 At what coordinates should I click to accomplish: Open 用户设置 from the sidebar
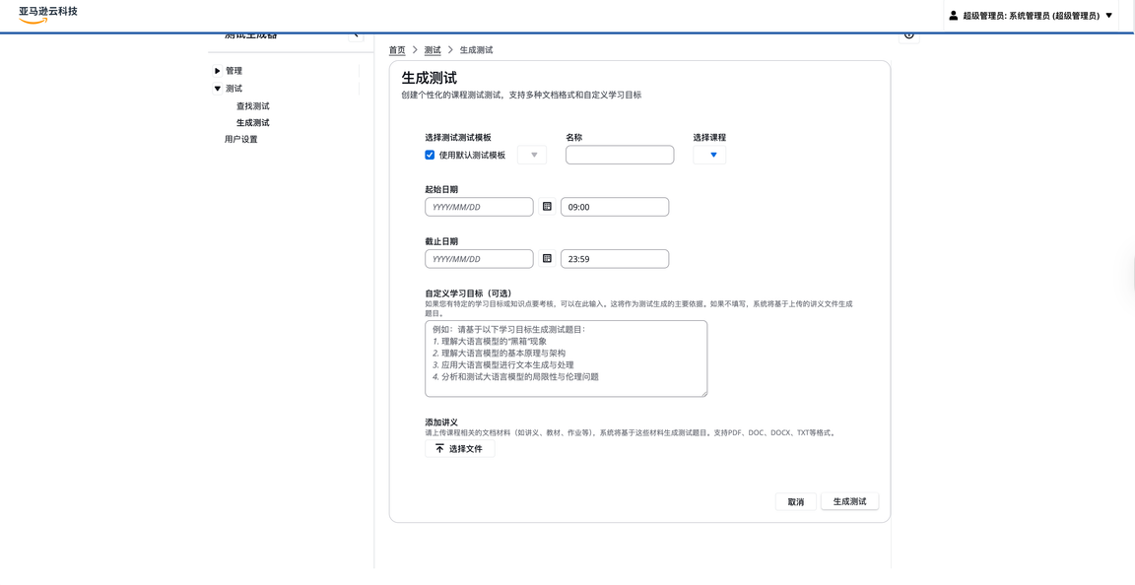click(x=242, y=139)
